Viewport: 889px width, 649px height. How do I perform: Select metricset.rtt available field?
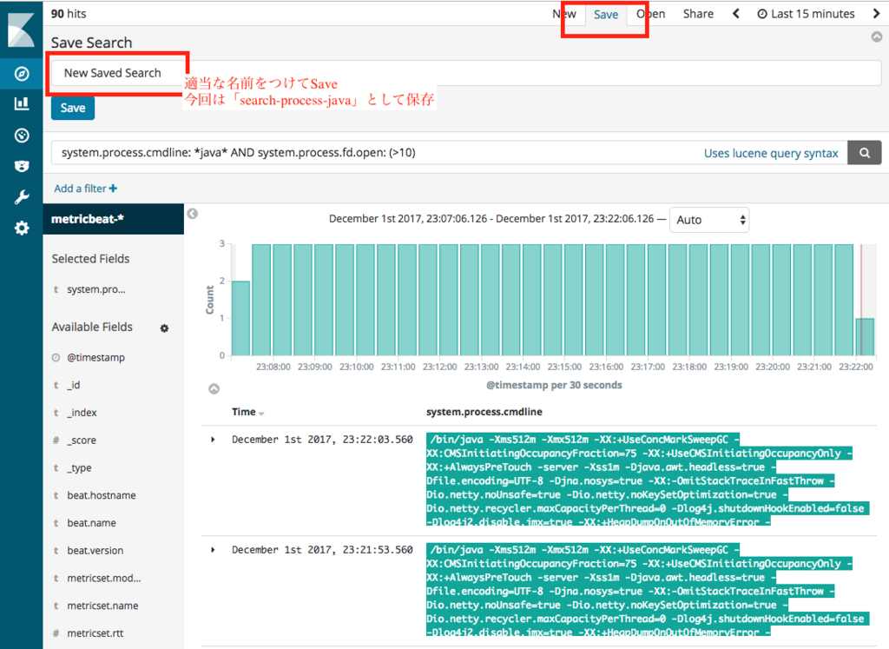point(95,633)
